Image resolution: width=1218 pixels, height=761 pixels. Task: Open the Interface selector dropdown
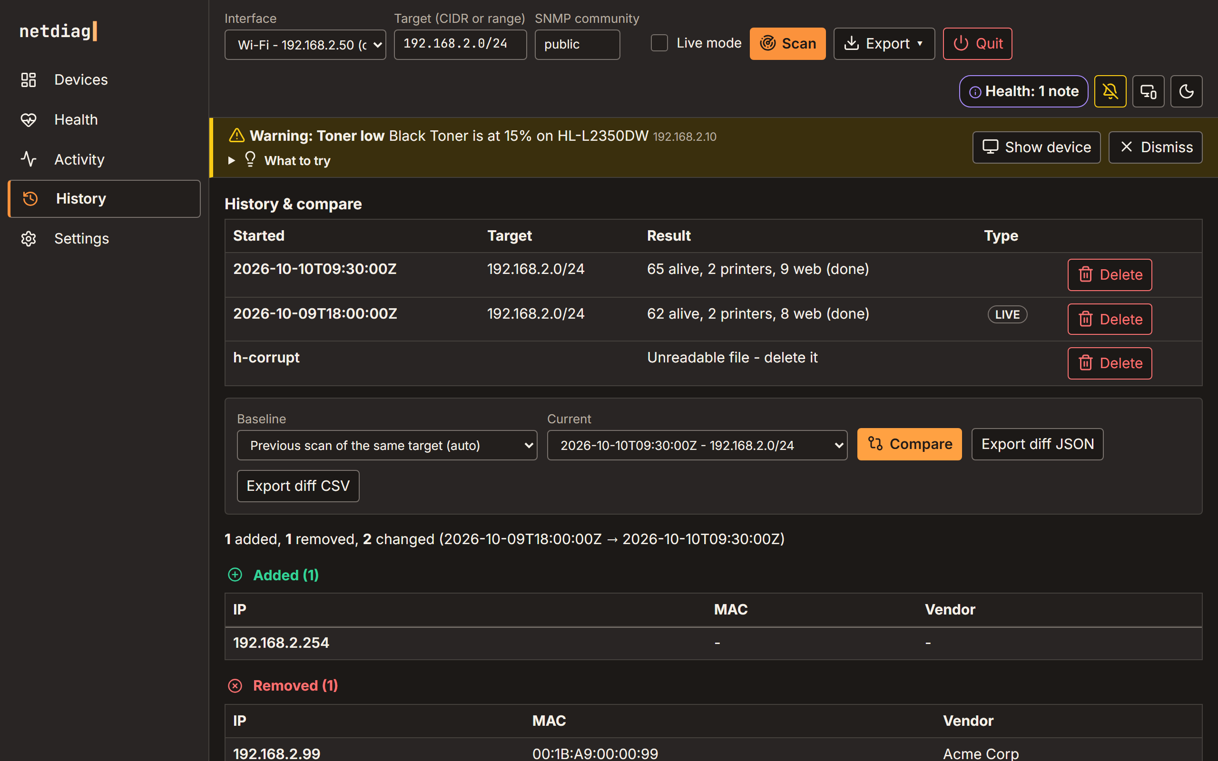(x=305, y=45)
